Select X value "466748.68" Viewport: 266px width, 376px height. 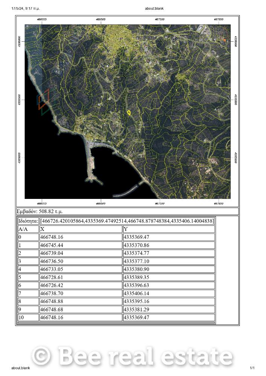click(52, 309)
